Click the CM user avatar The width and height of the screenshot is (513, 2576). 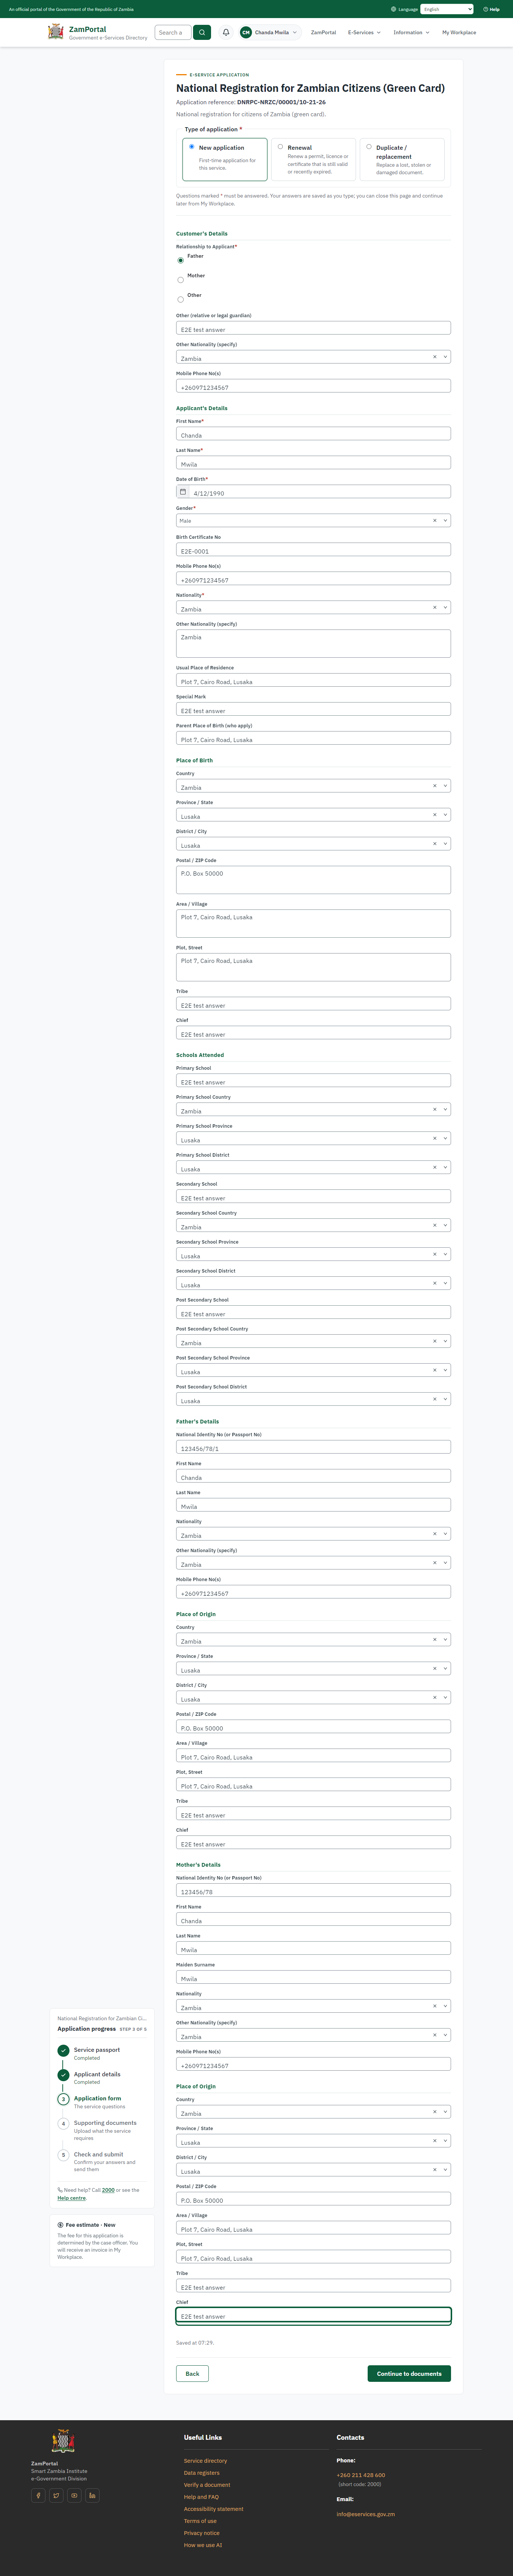246,32
